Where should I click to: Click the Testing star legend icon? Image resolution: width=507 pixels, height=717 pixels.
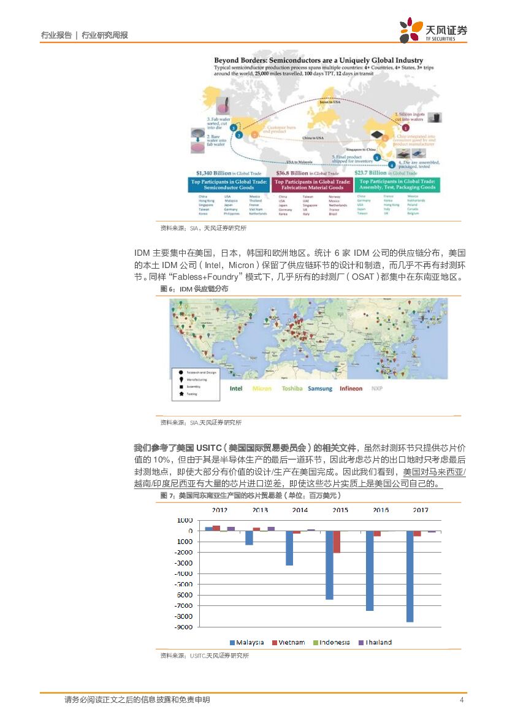point(180,394)
